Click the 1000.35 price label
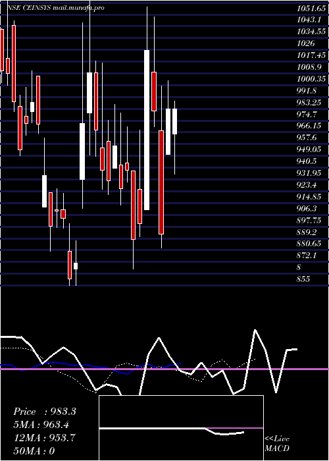Screen dimensions: 329x461 click(x=311, y=79)
